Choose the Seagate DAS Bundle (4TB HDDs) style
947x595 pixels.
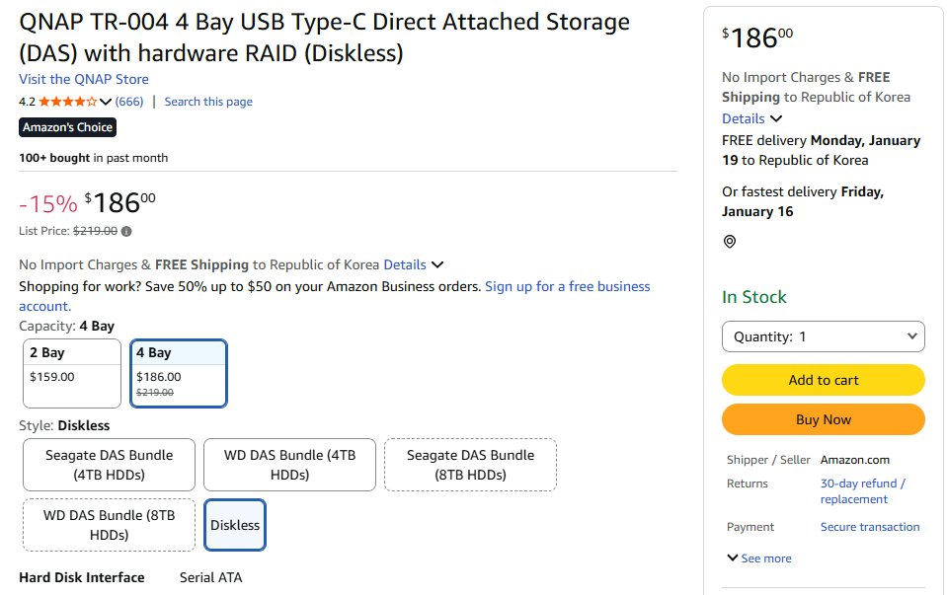coord(109,465)
